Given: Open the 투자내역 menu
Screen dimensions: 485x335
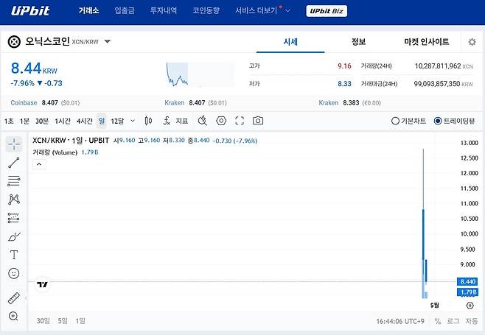Looking at the screenshot, I should click(164, 11).
